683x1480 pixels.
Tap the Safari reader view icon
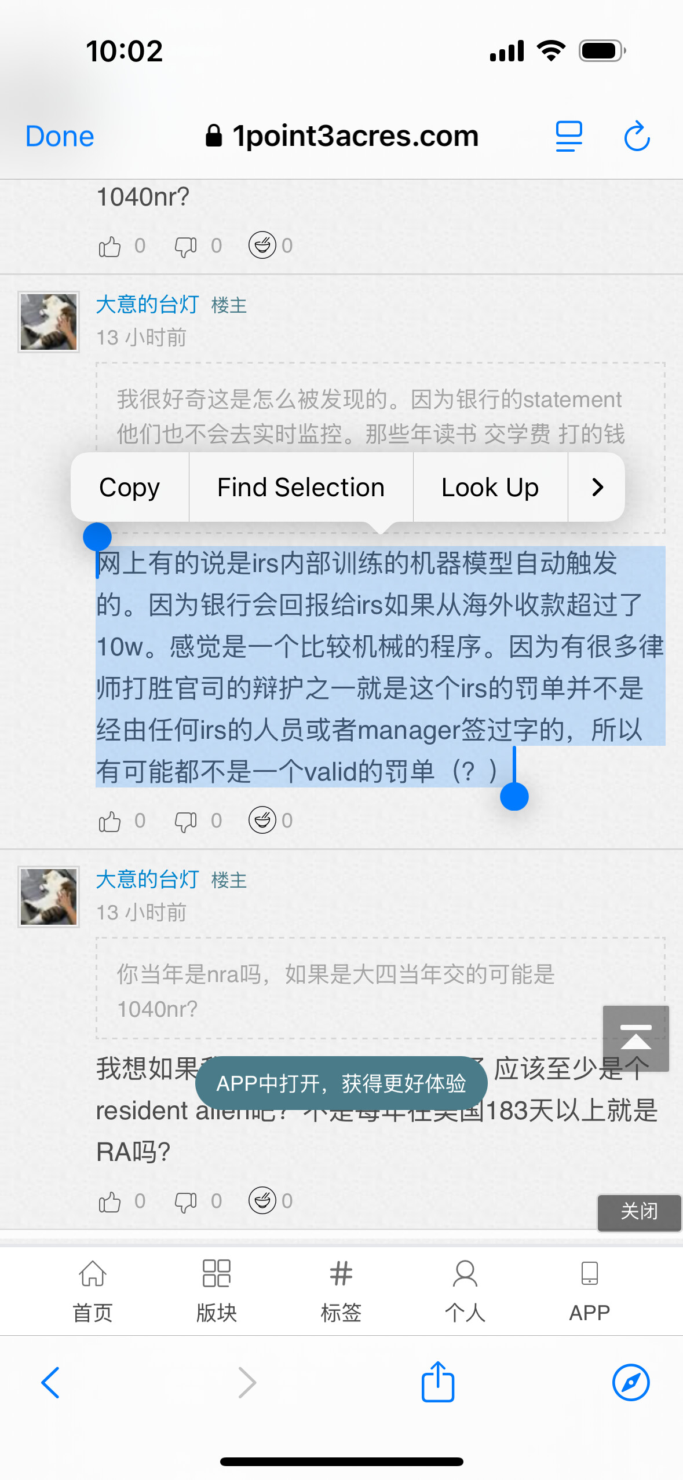point(569,137)
